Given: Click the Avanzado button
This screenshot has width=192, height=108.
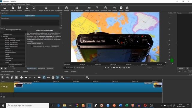Looking at the screenshot, I should click(50, 69).
